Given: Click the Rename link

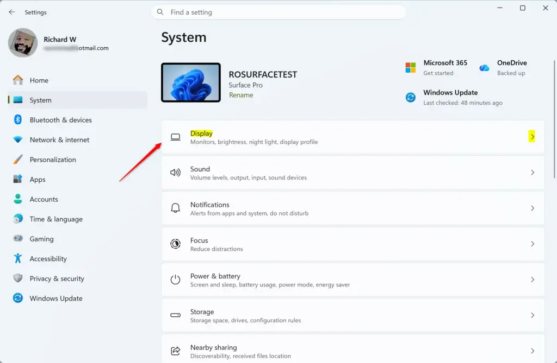Looking at the screenshot, I should click(x=241, y=95).
